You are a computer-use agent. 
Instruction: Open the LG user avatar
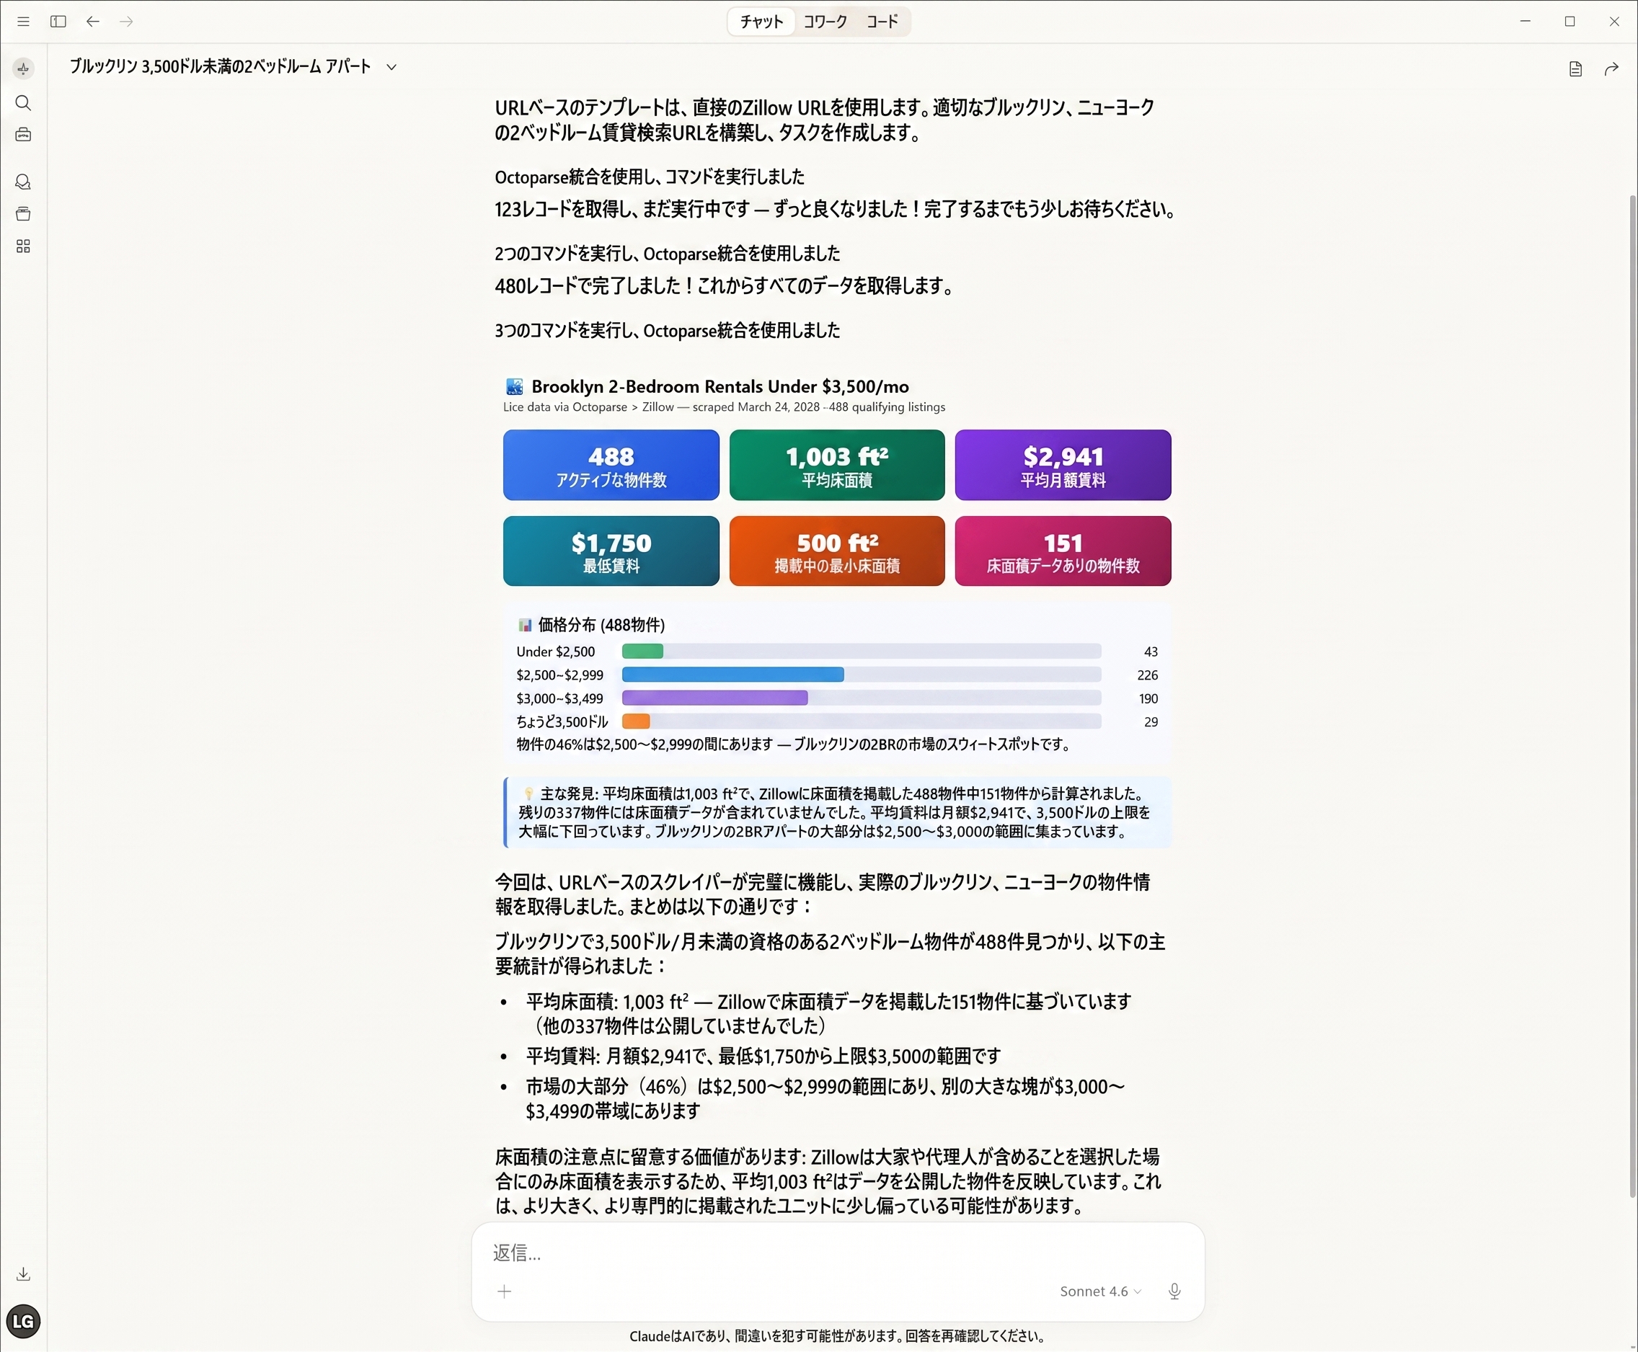point(23,1321)
